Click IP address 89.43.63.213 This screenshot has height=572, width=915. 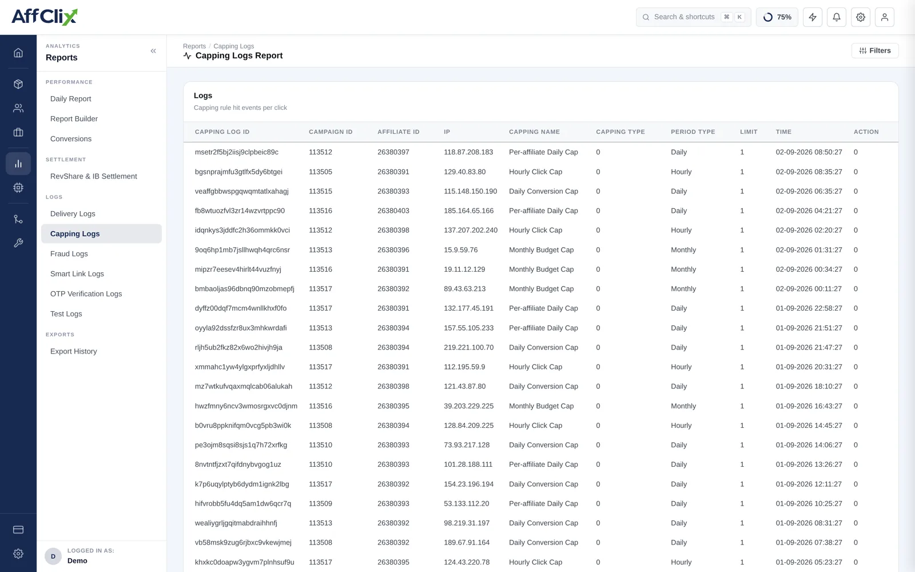pyautogui.click(x=464, y=289)
